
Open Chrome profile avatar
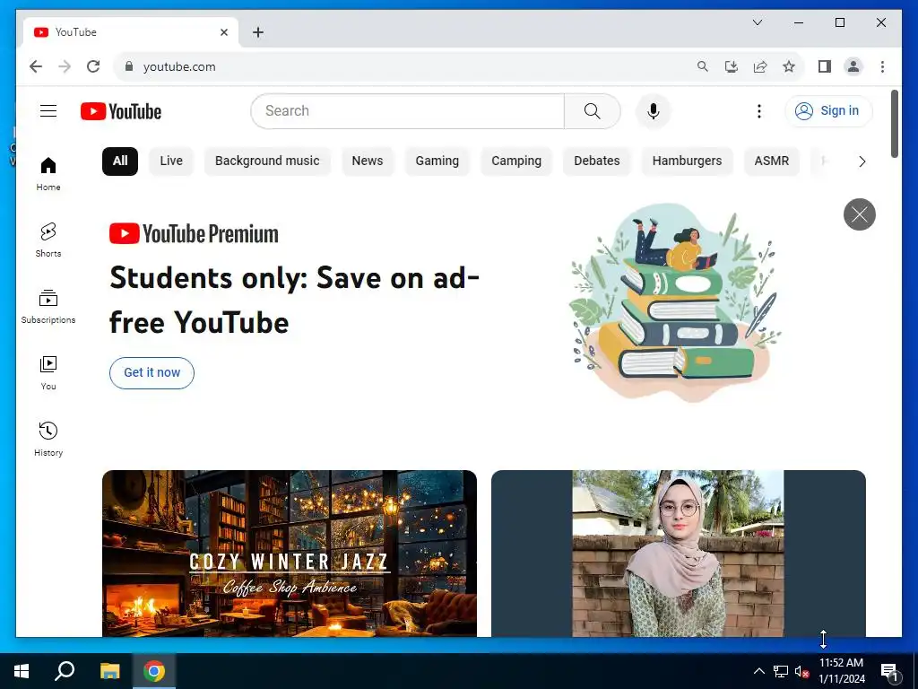pos(853,66)
